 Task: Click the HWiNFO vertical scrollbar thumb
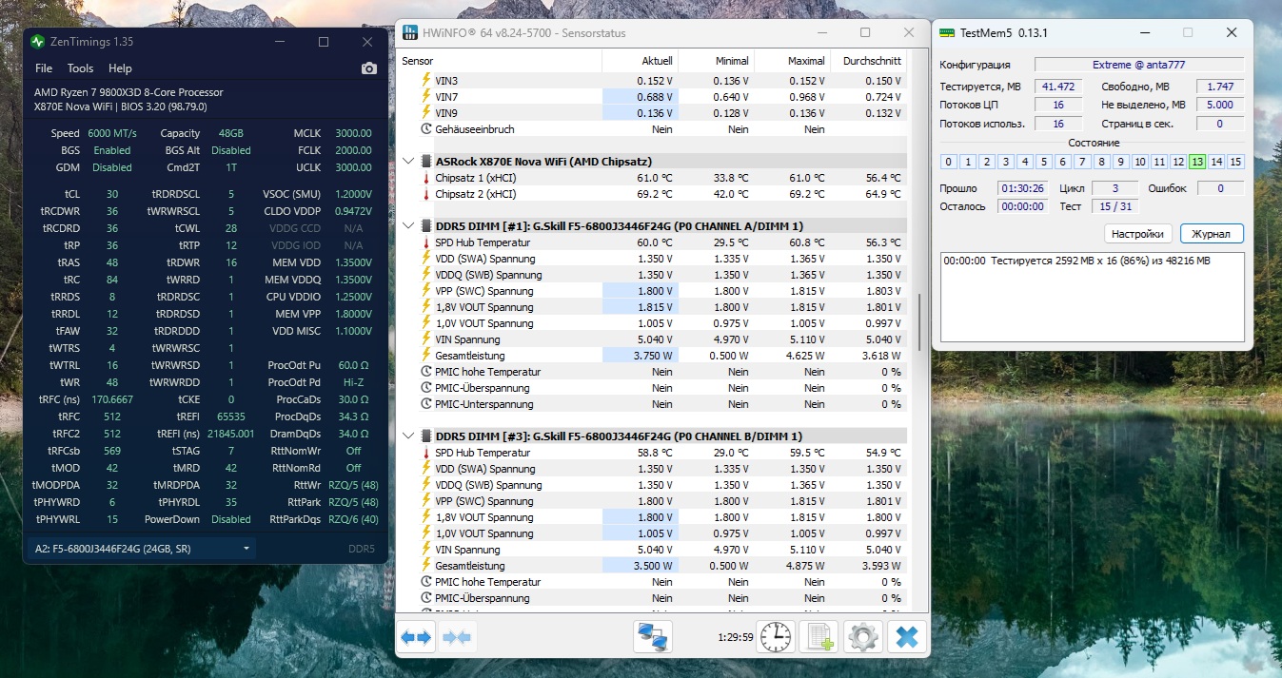click(x=918, y=322)
